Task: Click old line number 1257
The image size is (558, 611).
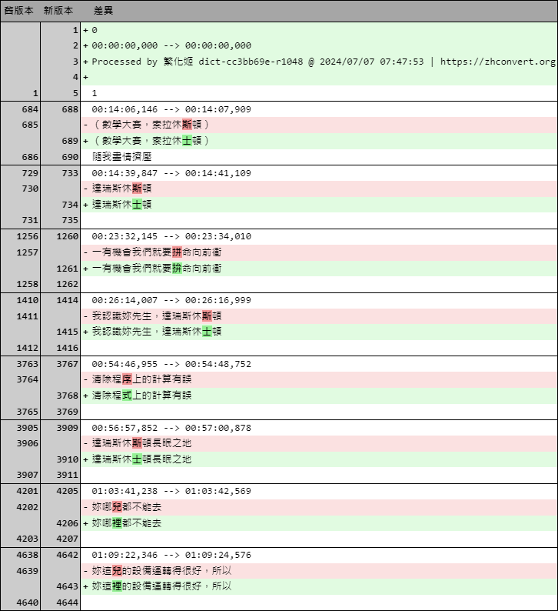Action: [x=27, y=252]
